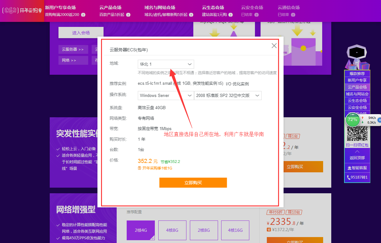
Task: Select 4核16G configuration option
Action: (x=235, y=230)
